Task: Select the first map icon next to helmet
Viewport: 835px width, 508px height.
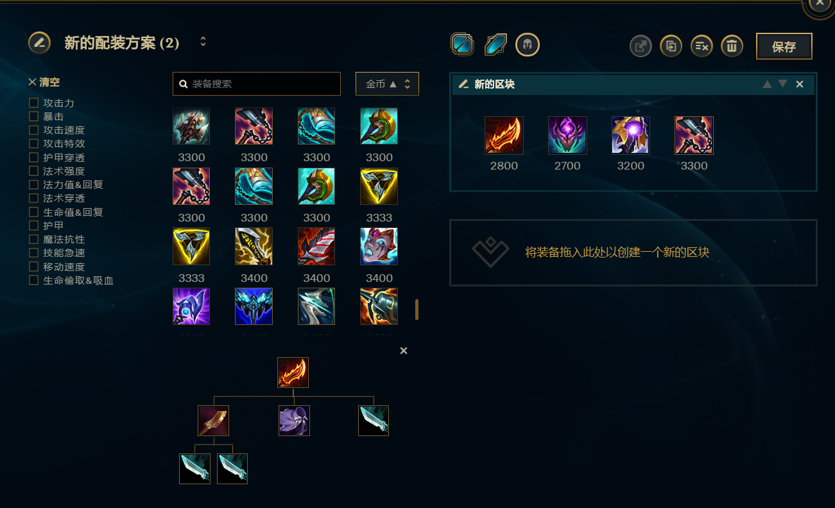Action: [x=462, y=44]
